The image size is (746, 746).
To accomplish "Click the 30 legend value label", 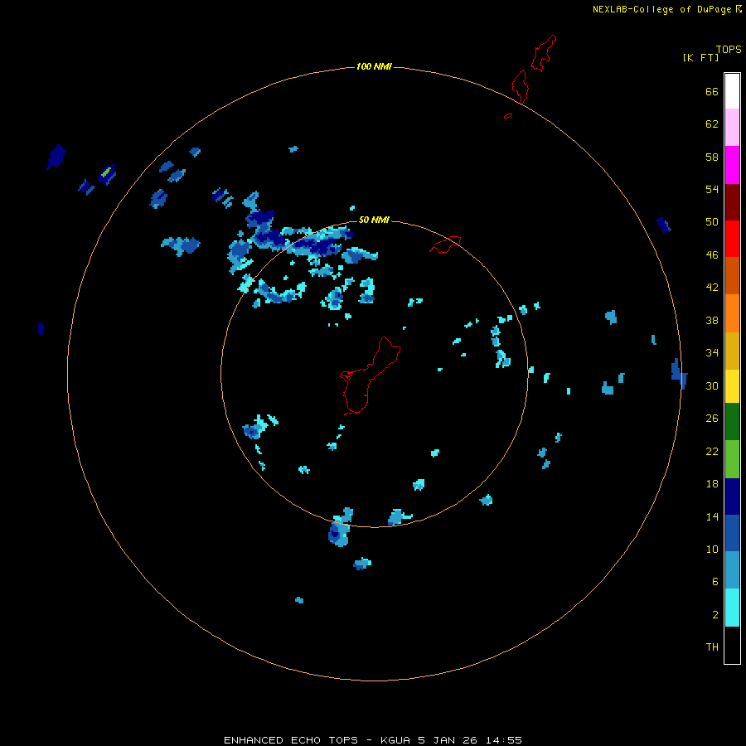I will tap(712, 385).
